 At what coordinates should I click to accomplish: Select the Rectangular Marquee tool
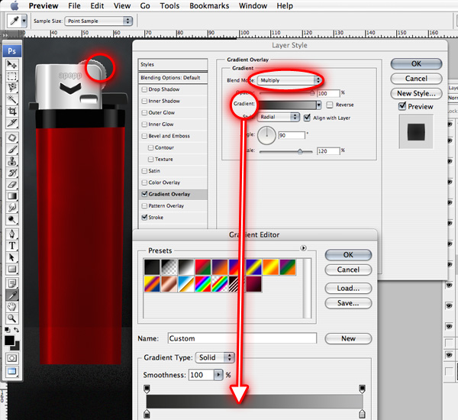click(13, 76)
